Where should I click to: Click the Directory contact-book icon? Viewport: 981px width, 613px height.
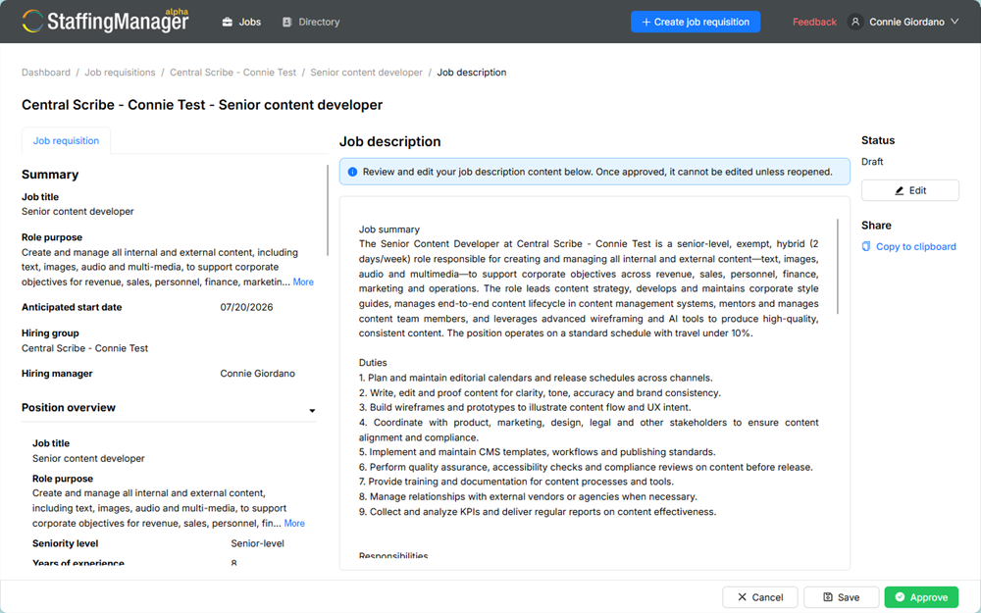pyautogui.click(x=287, y=22)
